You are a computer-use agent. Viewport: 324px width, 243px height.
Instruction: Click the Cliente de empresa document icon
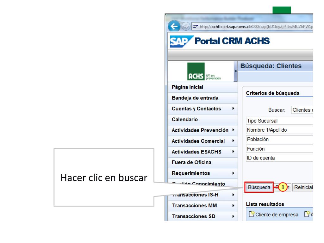[x=252, y=214]
